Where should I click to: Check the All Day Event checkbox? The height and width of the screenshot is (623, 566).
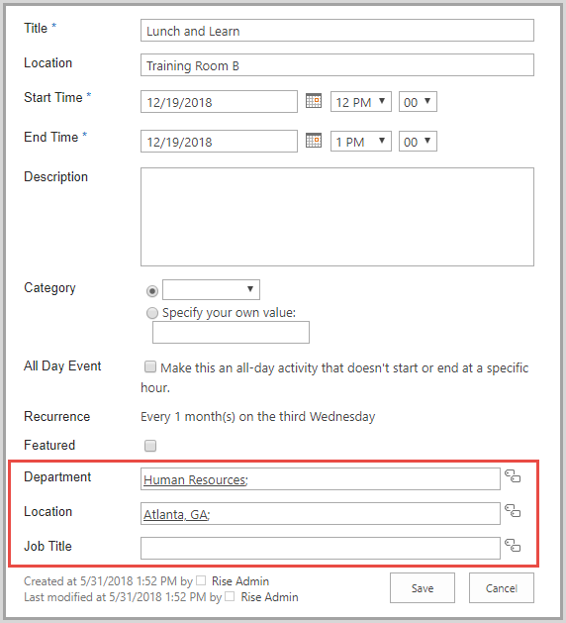[150, 366]
